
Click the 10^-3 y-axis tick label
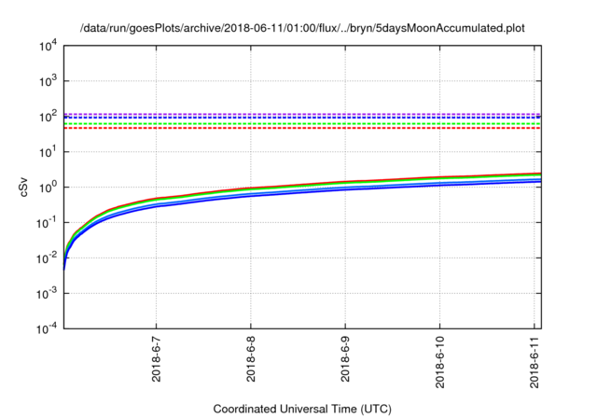(47, 293)
